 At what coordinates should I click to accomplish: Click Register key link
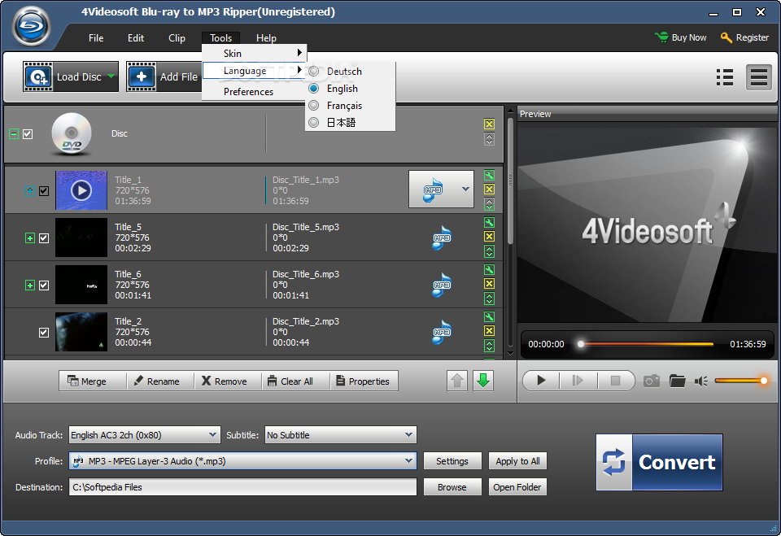coord(744,37)
